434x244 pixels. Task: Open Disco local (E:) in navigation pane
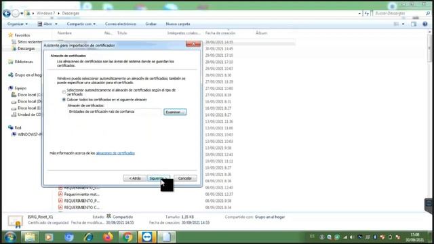tap(29, 108)
